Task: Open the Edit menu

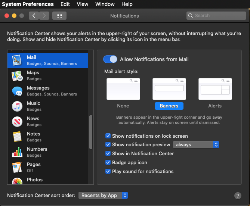Action: tap(65, 4)
